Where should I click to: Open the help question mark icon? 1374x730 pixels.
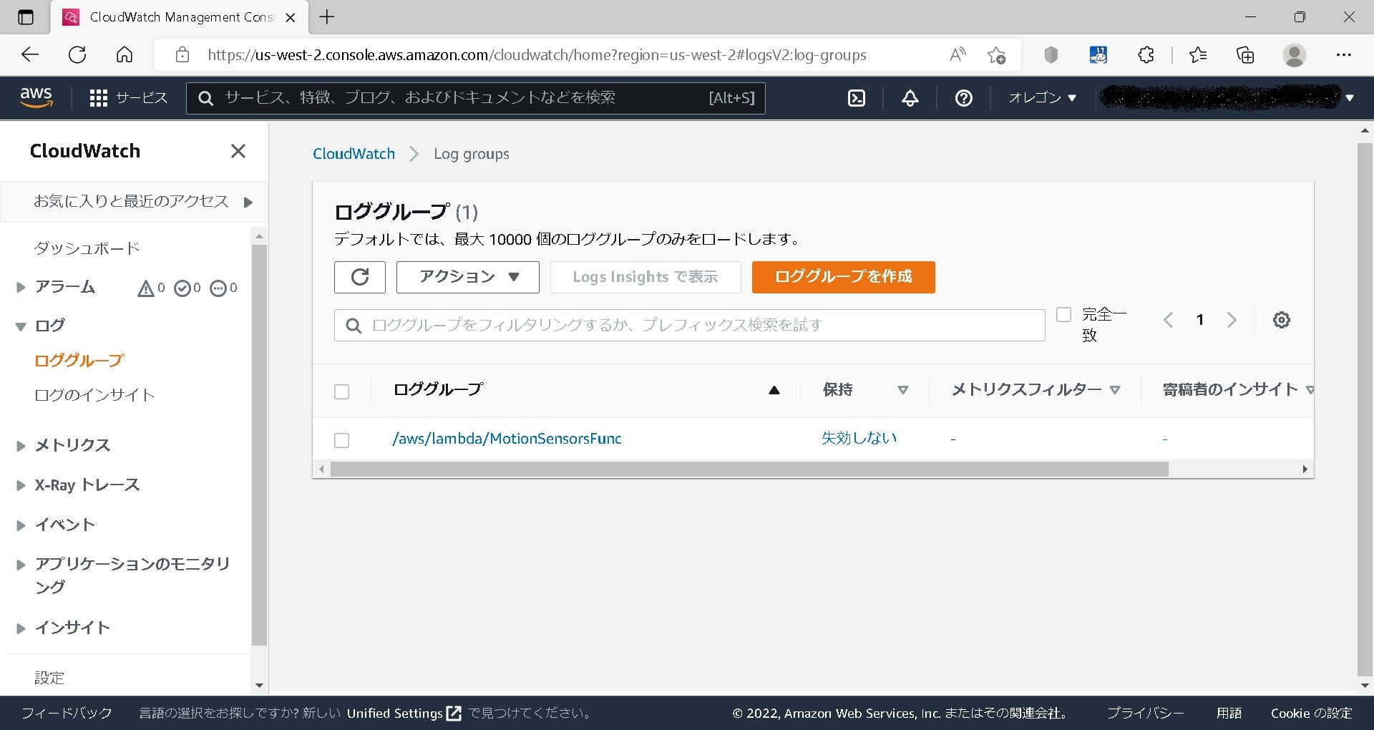tap(964, 98)
